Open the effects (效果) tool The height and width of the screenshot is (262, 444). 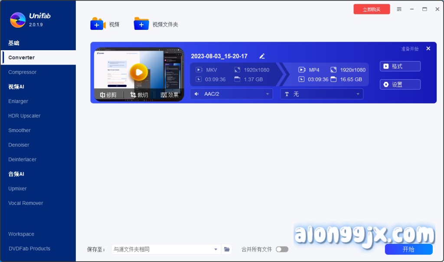tap(169, 95)
